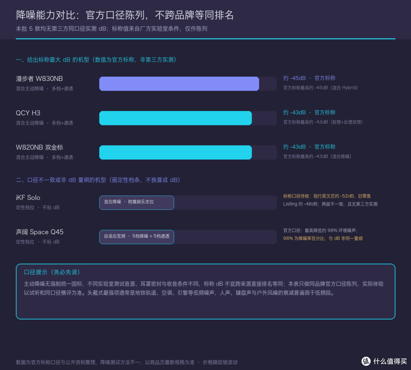Click 官方标称最高约 -43dB (混合降噪) note

pyautogui.click(x=317, y=157)
